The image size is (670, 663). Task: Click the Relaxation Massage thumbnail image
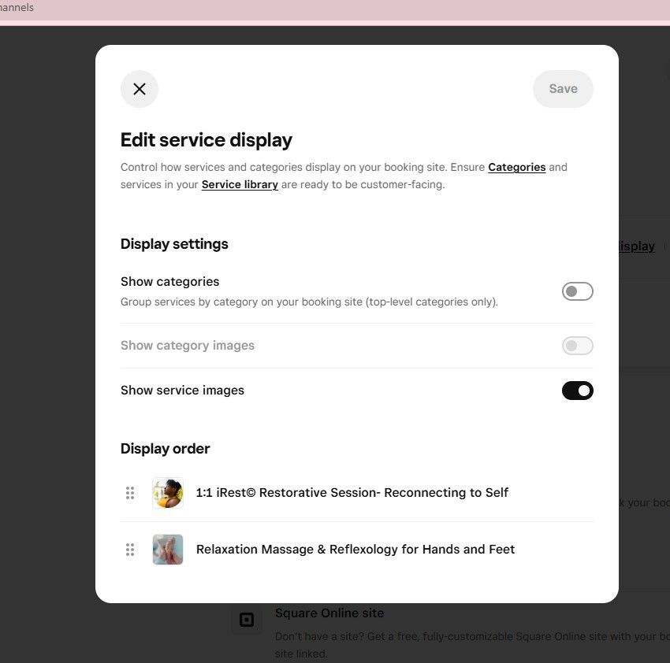[x=168, y=550]
